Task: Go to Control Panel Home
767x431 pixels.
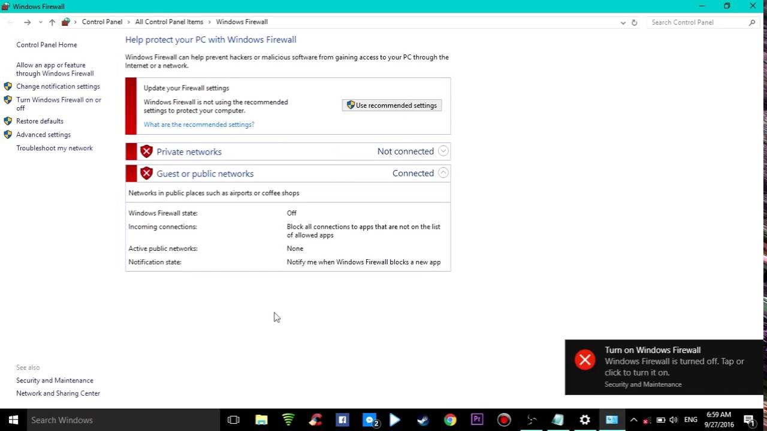Action: tap(47, 45)
